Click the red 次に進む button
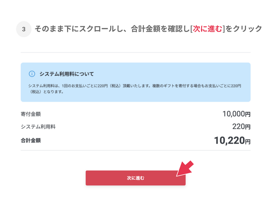This screenshot has width=271, height=203. coord(135,178)
